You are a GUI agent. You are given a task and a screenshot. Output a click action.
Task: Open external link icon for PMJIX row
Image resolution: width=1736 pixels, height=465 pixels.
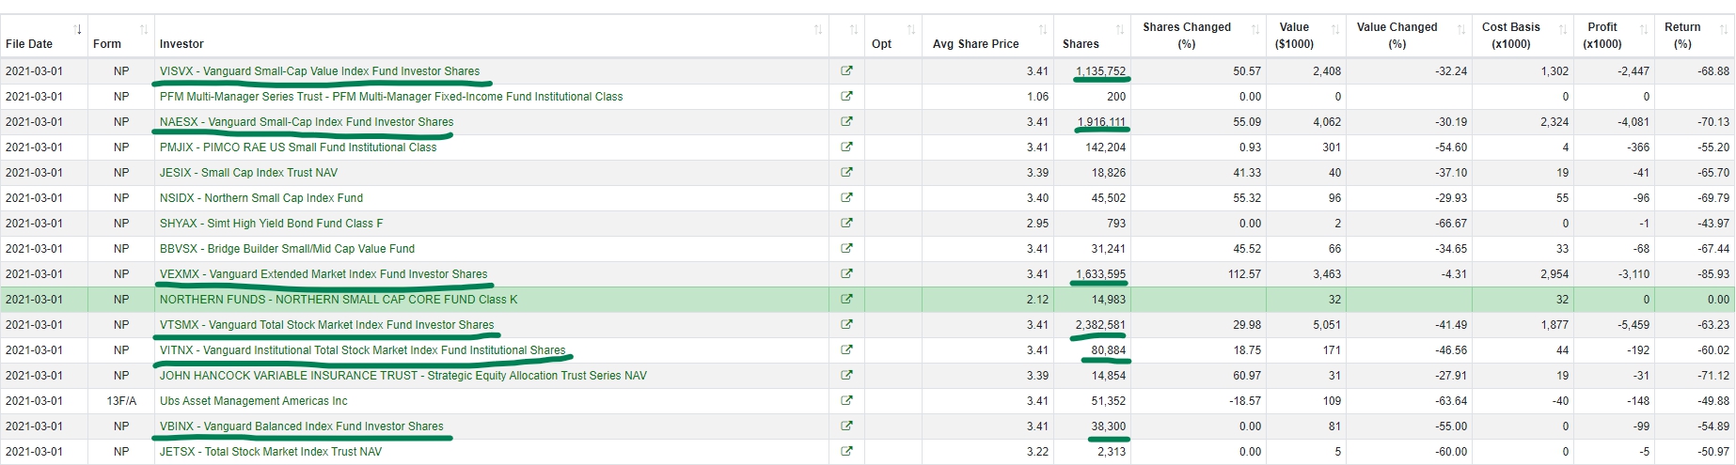pos(846,147)
